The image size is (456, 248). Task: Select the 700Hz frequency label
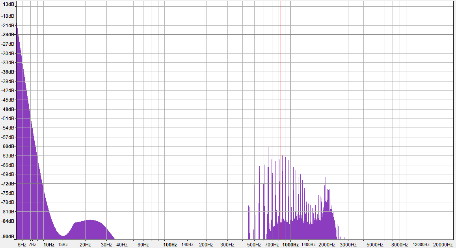[x=272, y=245]
